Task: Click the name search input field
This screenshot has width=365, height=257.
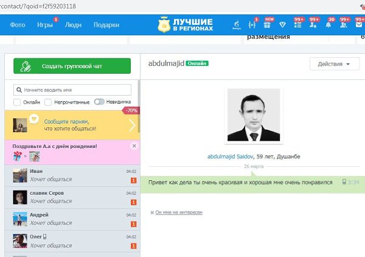Action: [x=72, y=90]
